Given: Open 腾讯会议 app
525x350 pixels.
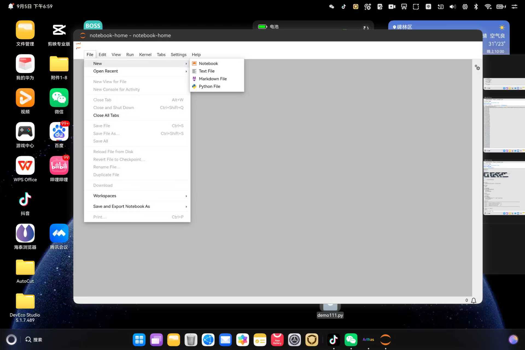Looking at the screenshot, I should (x=59, y=237).
